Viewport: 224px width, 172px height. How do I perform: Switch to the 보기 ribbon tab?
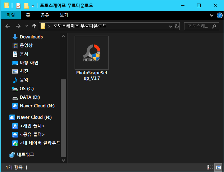pyautogui.click(x=64, y=15)
